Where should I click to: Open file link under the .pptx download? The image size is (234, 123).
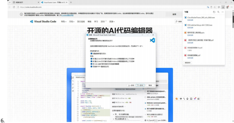click(x=190, y=35)
